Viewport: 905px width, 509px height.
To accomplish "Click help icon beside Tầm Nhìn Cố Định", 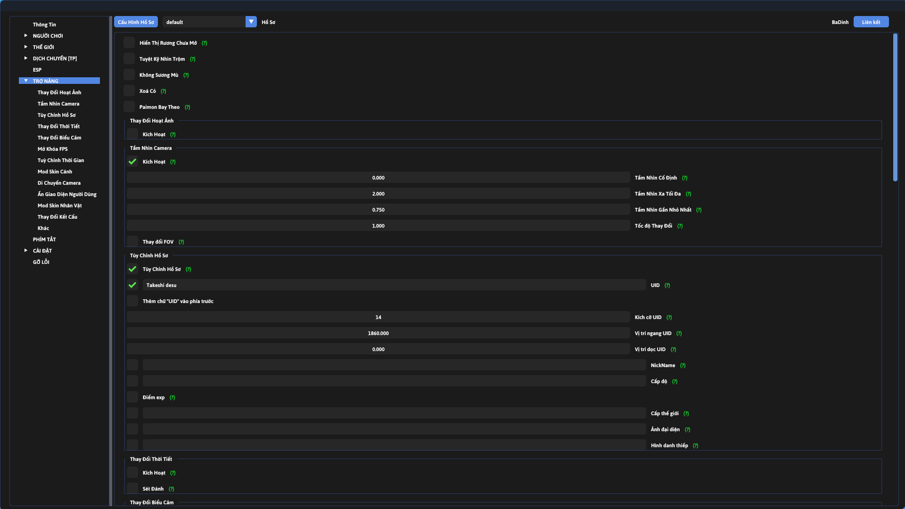I will click(684, 178).
